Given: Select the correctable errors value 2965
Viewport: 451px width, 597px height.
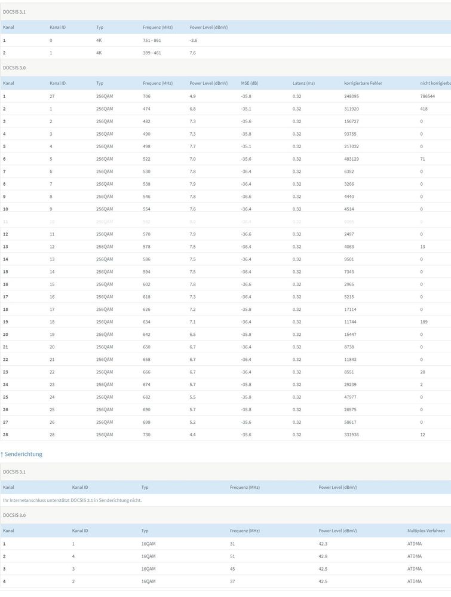Looking at the screenshot, I should (349, 284).
